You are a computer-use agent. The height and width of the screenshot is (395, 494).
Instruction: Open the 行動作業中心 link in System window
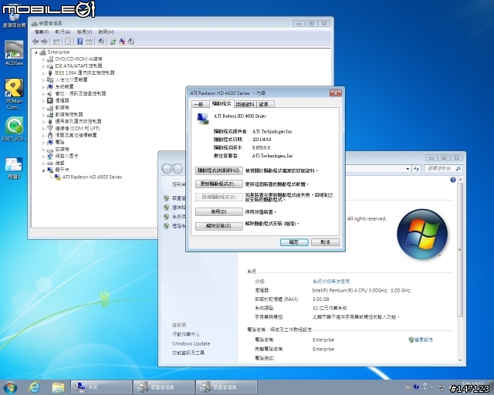point(185,334)
